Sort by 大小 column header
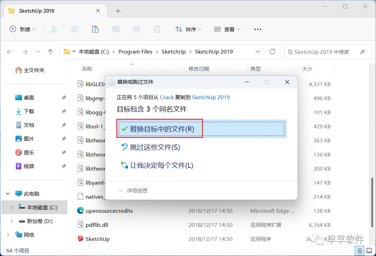The height and width of the screenshot is (256, 376). tap(307, 69)
